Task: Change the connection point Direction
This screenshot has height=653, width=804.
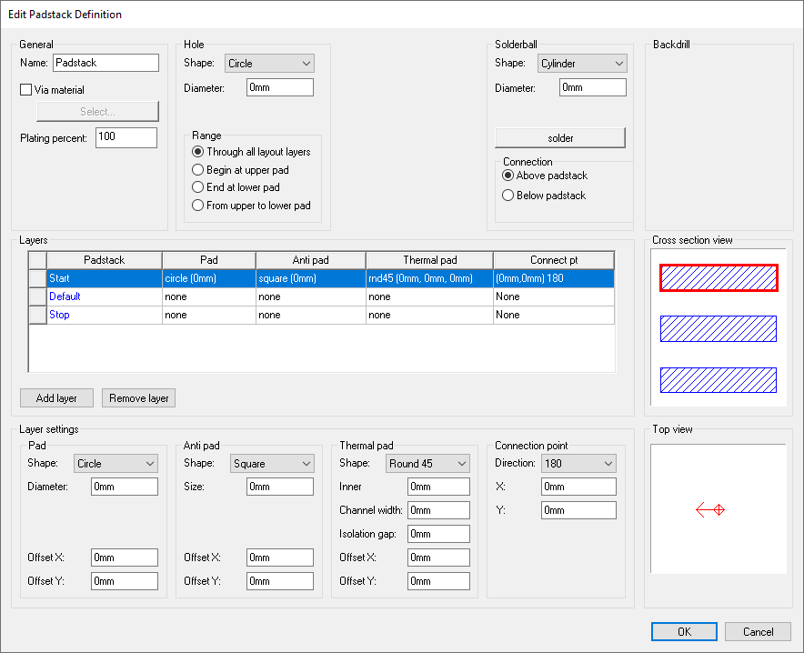Action: (x=578, y=463)
